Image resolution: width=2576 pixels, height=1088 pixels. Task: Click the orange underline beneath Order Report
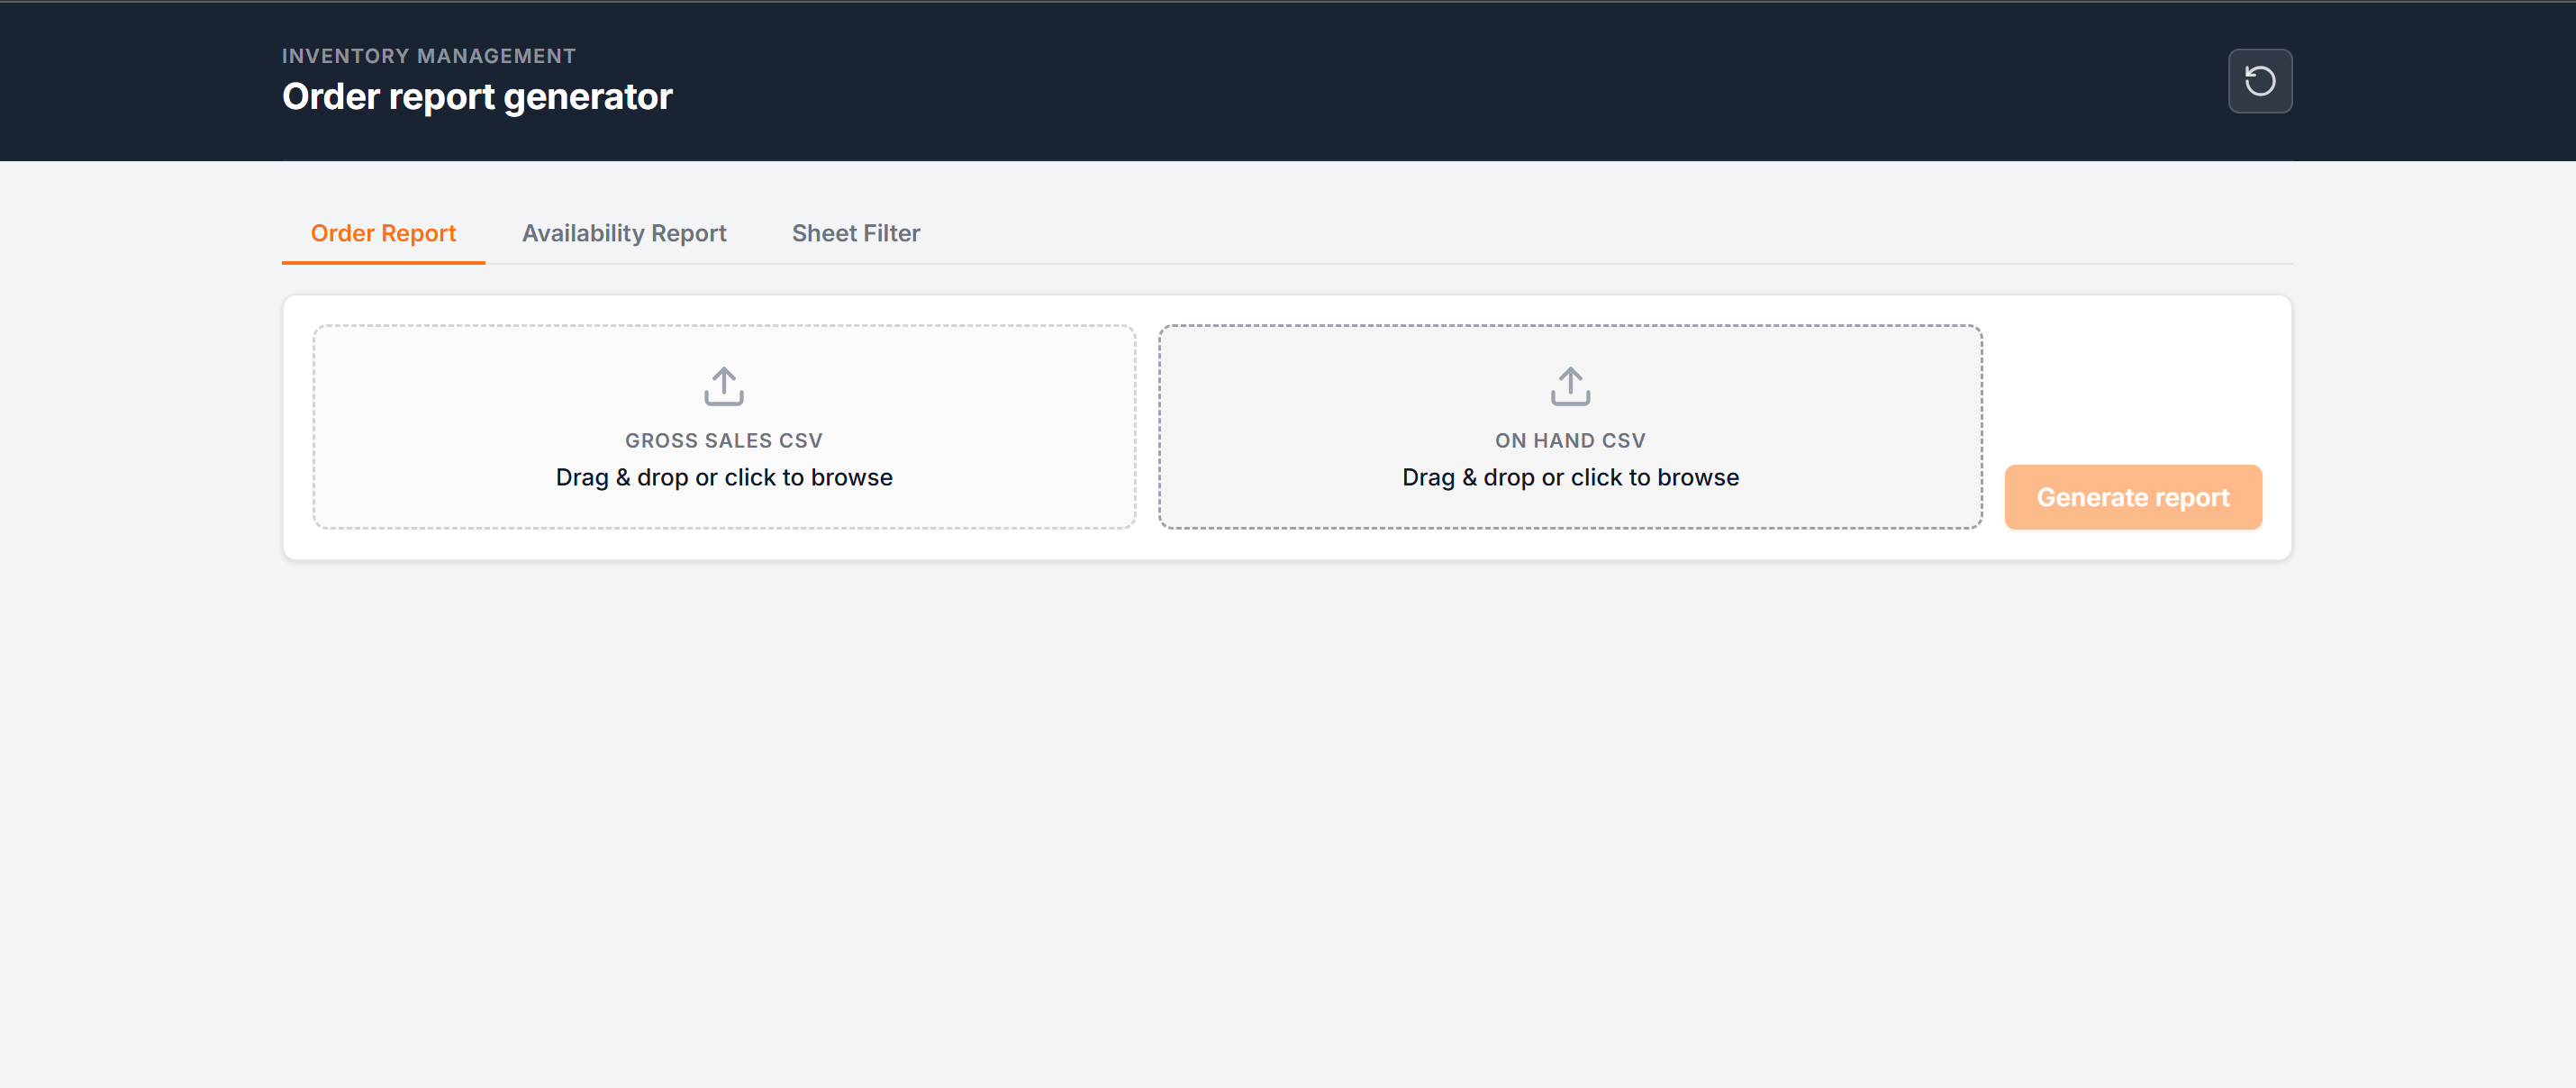pos(383,262)
